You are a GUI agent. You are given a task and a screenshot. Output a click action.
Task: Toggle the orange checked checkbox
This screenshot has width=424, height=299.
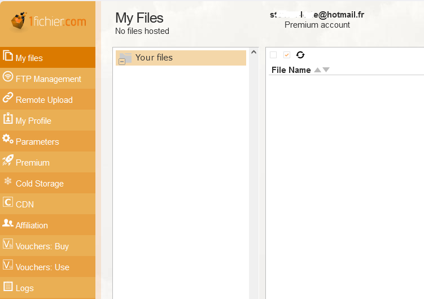coord(287,55)
